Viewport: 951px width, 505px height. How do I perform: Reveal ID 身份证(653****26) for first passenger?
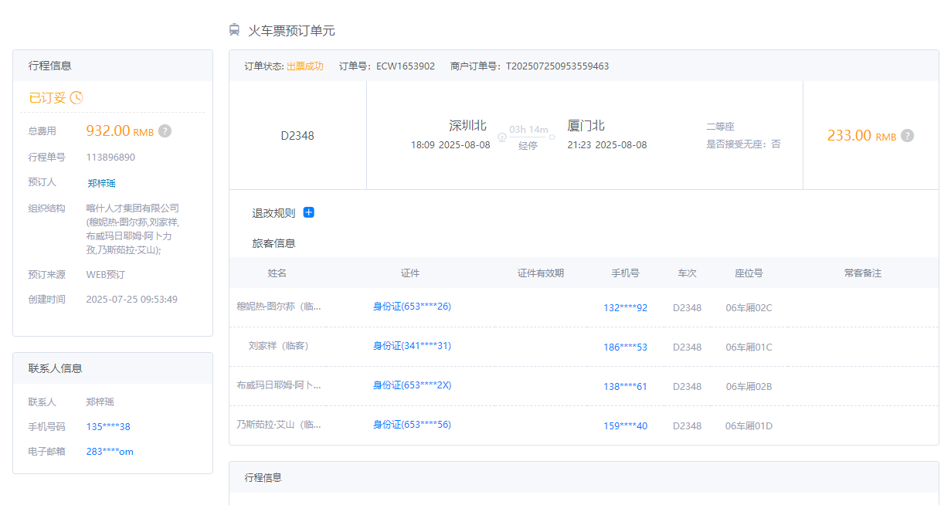[412, 307]
